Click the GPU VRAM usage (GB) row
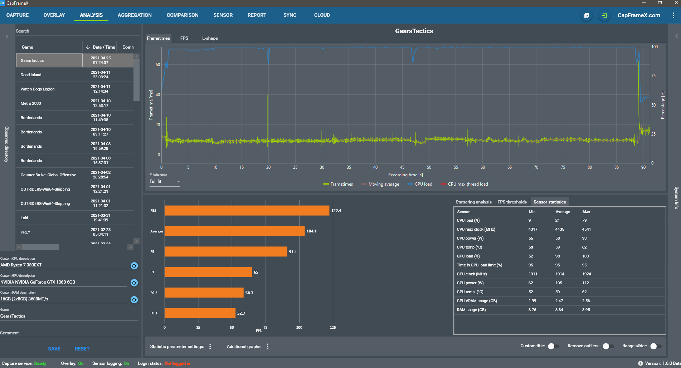 click(x=559, y=301)
